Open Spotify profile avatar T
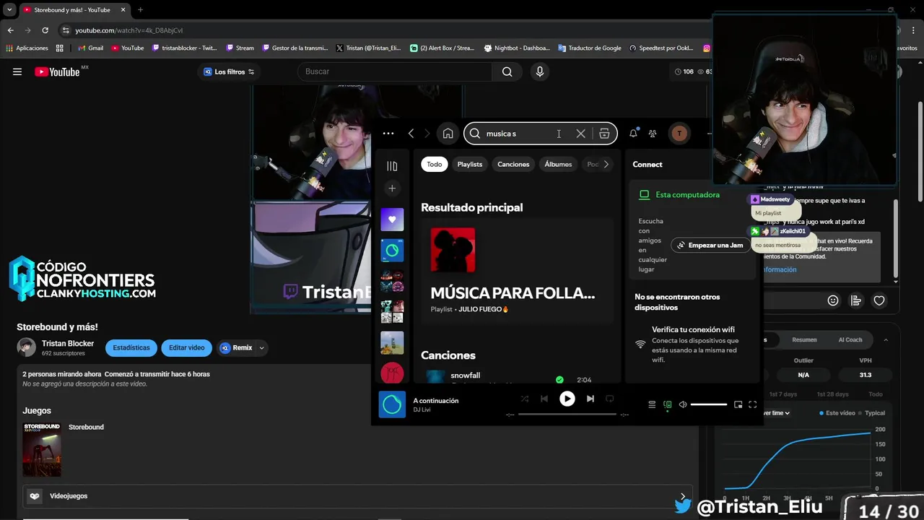This screenshot has width=924, height=520. (x=679, y=134)
